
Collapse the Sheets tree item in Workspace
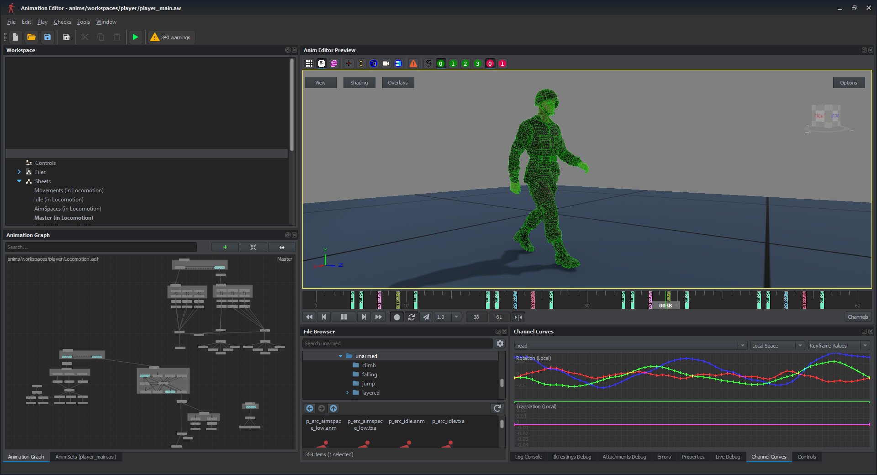[19, 181]
